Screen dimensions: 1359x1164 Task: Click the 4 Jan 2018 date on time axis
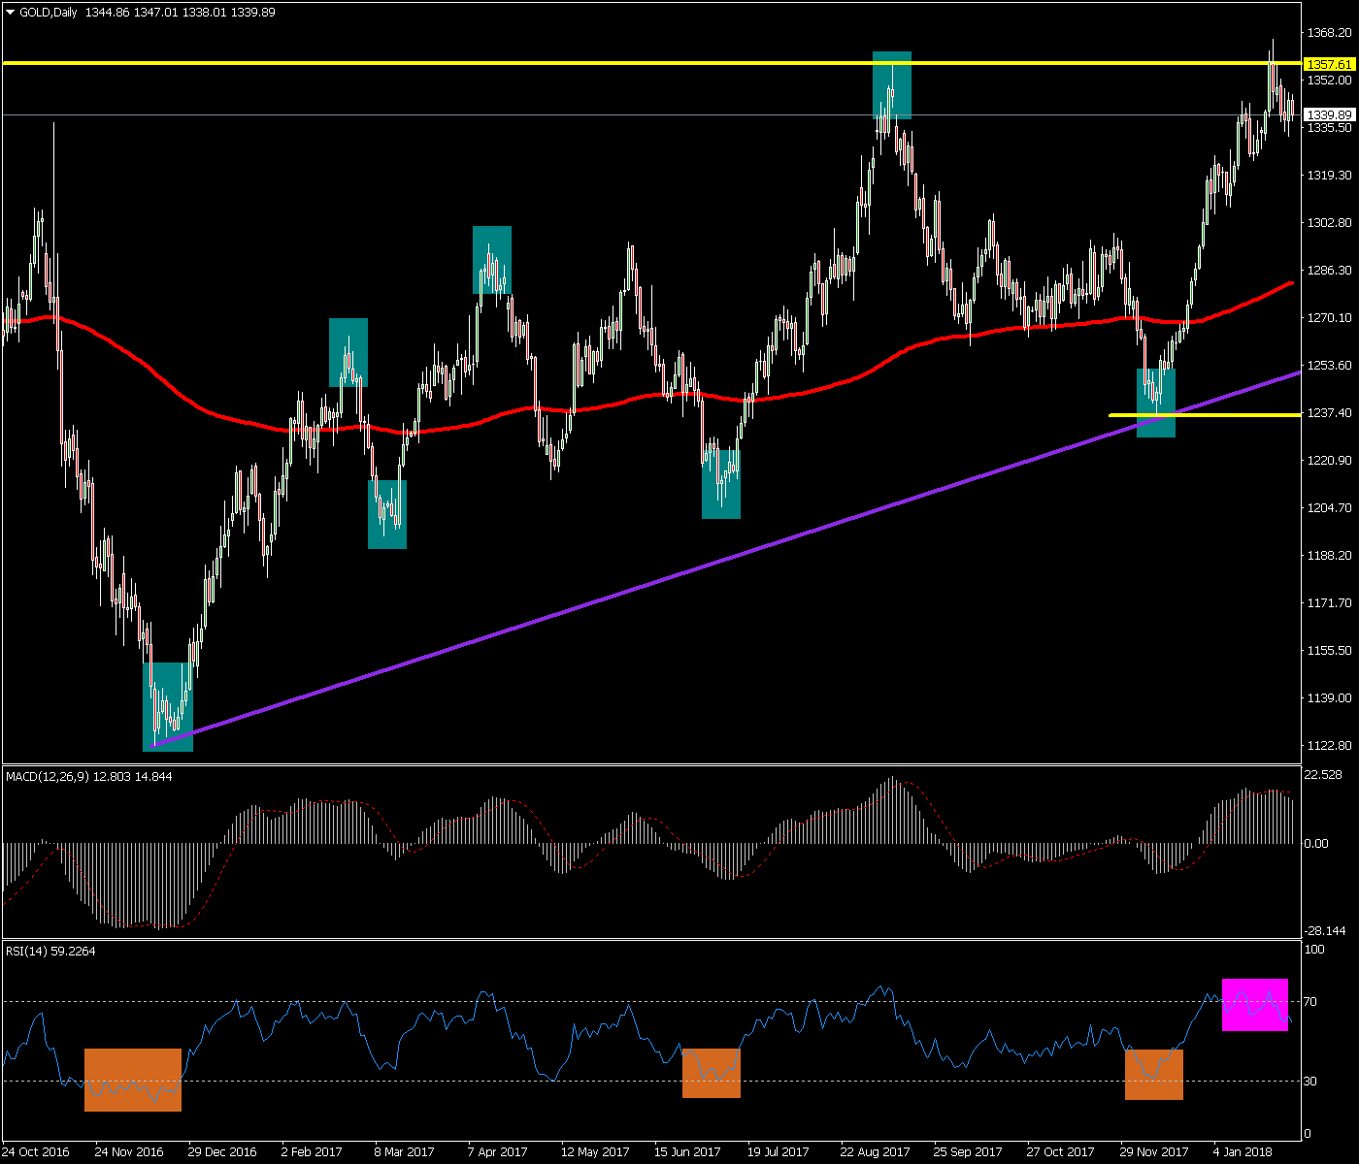pos(1243,1151)
